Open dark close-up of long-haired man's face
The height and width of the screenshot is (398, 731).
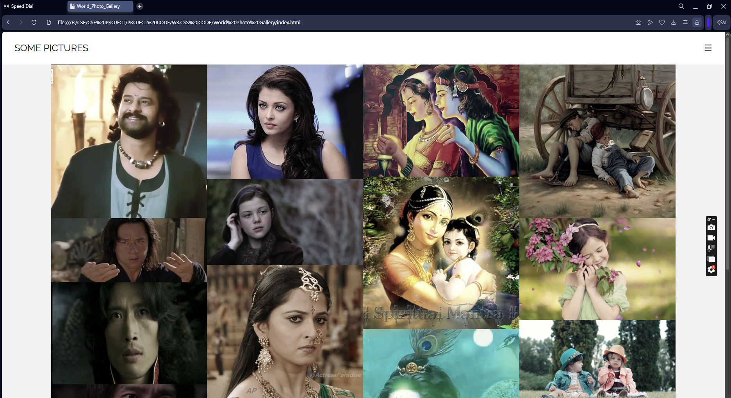[x=129, y=333]
